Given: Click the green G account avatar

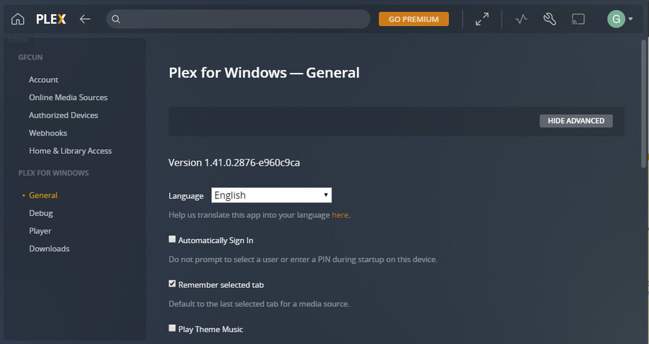Looking at the screenshot, I should pyautogui.click(x=616, y=19).
